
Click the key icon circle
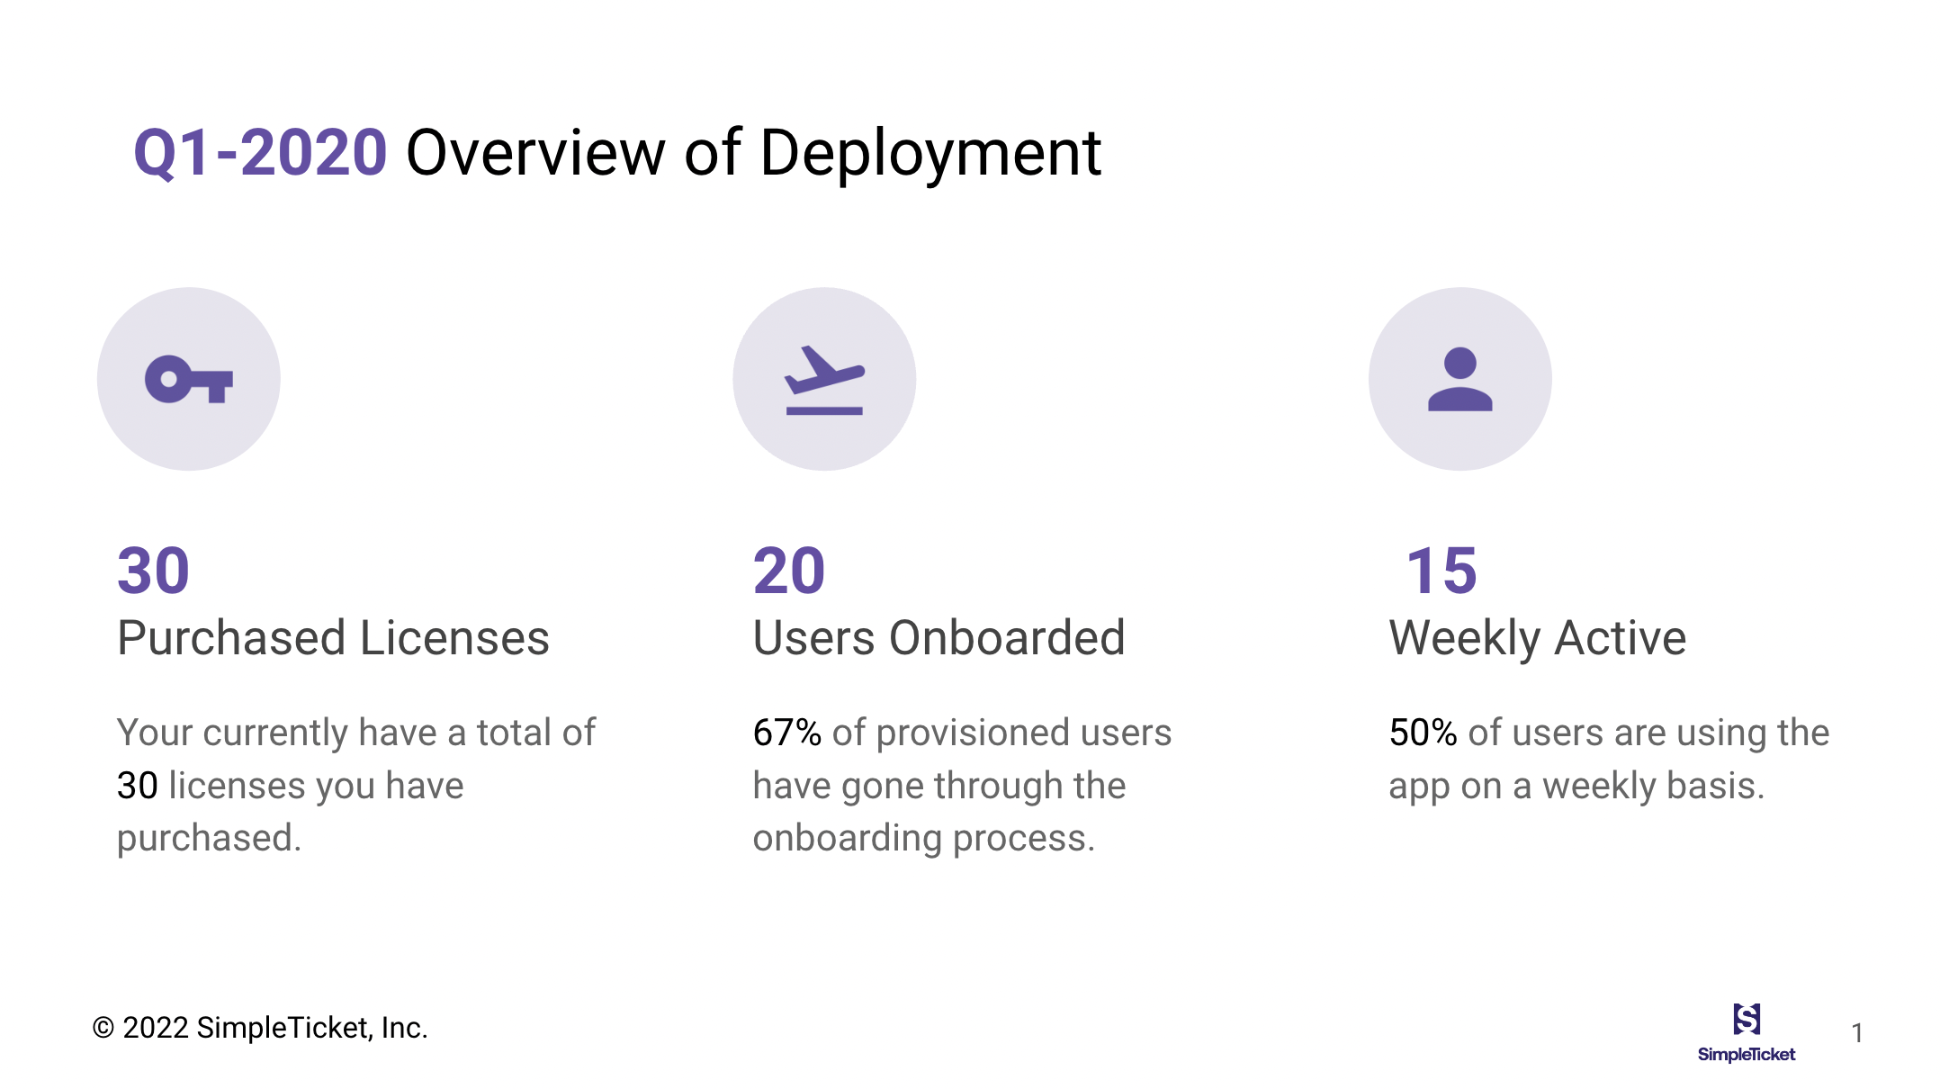coord(189,379)
